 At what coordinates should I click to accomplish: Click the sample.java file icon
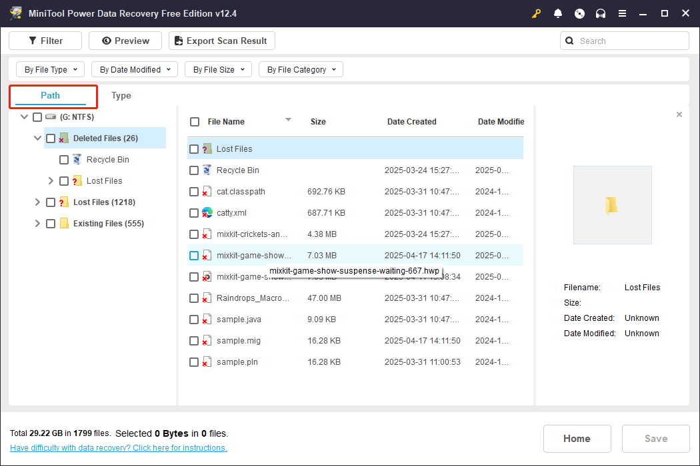(207, 320)
